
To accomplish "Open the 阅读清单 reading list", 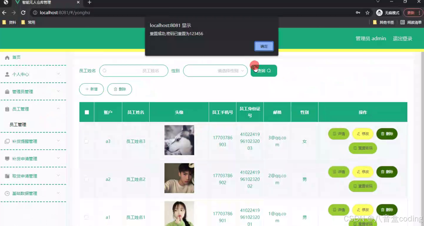I will (411, 22).
